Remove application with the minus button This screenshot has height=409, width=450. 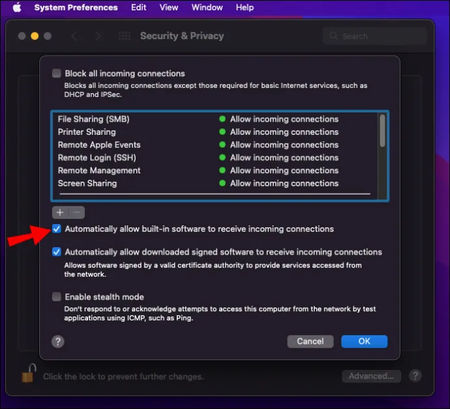coord(76,212)
